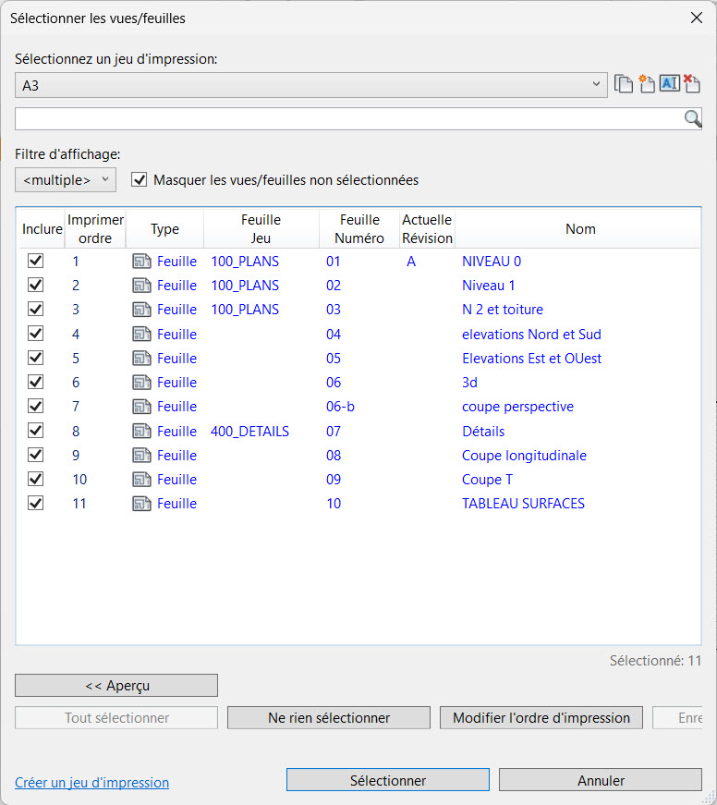The image size is (717, 805).
Task: Expand the <multiple> display filter dropdown
Action: coord(66,180)
